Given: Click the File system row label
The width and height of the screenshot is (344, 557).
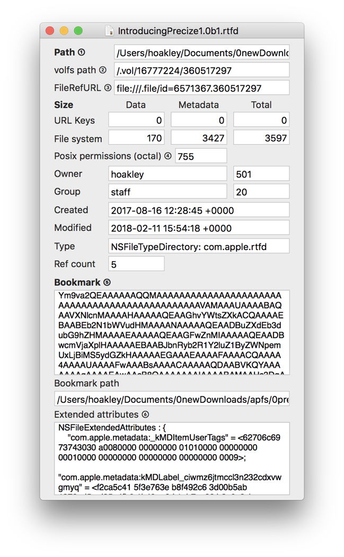Looking at the screenshot, I should point(78,139).
